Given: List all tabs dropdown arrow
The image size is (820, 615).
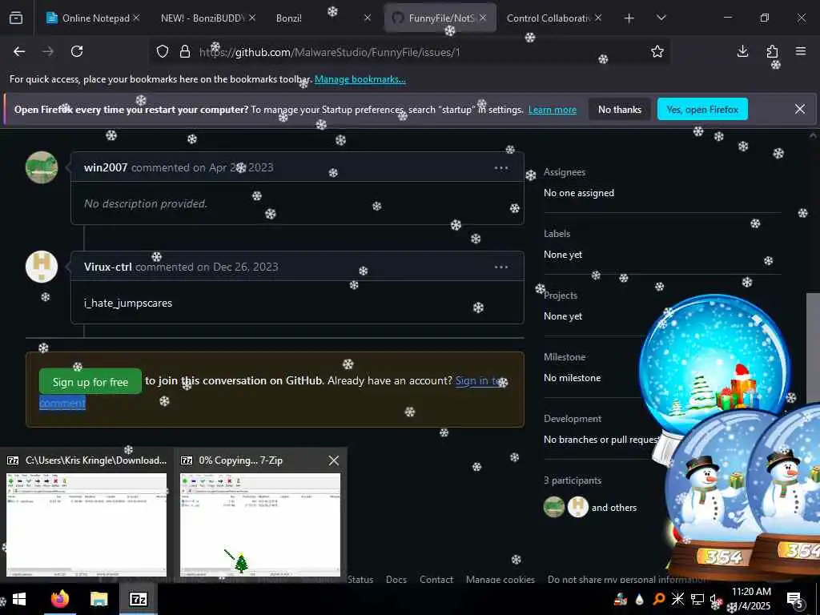Looking at the screenshot, I should point(661,18).
